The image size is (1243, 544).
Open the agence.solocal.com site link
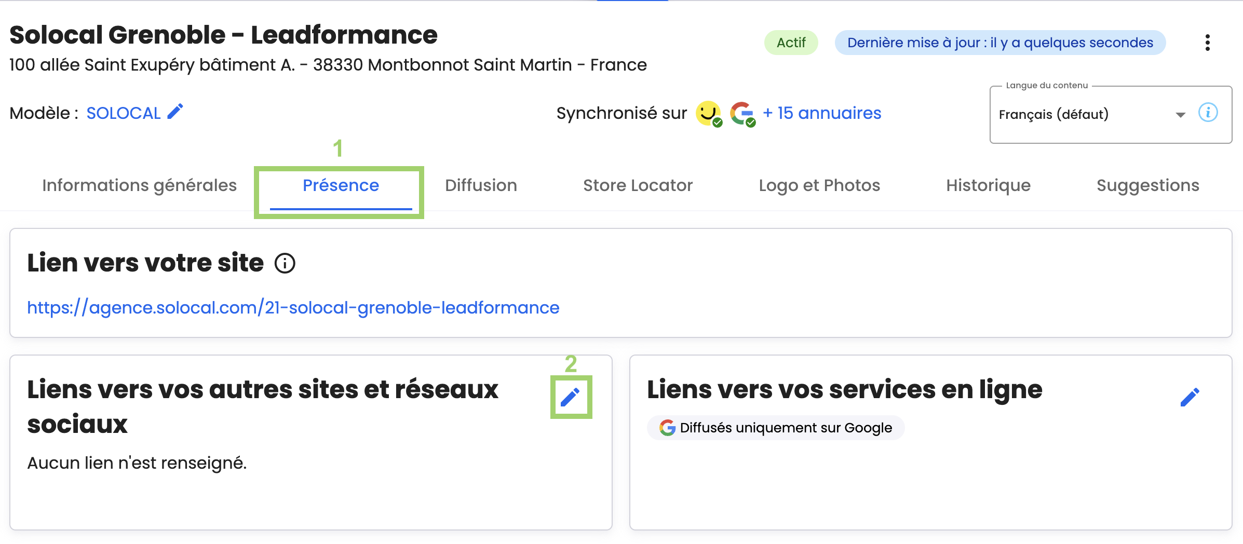293,308
